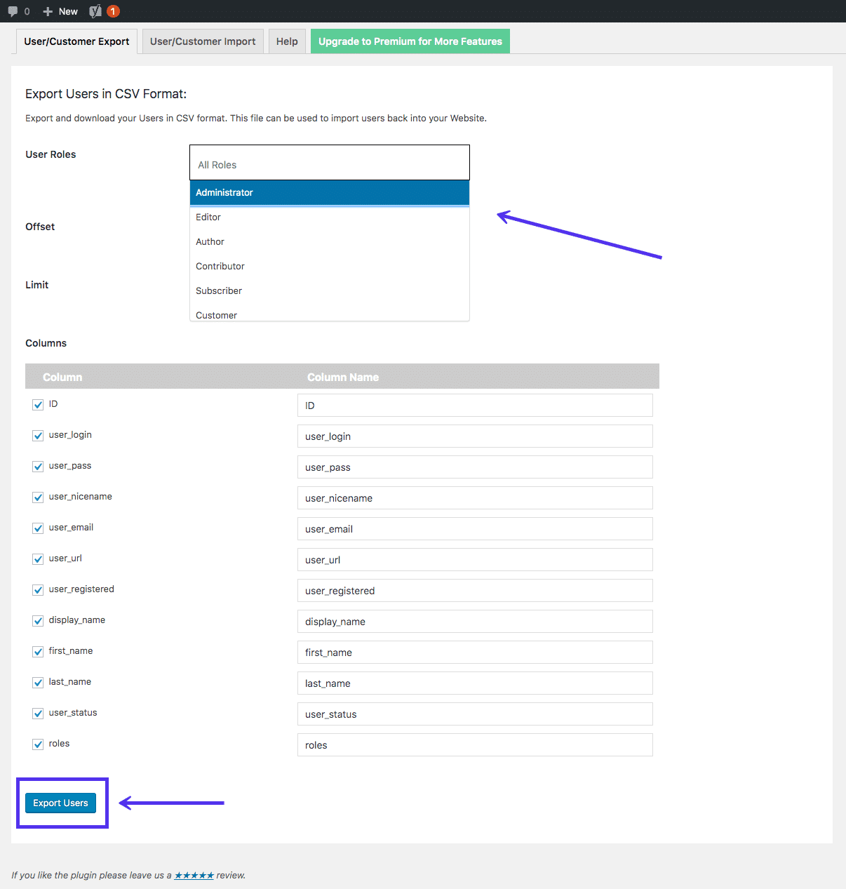
Task: Click the New item icon in admin bar
Action: [x=60, y=11]
